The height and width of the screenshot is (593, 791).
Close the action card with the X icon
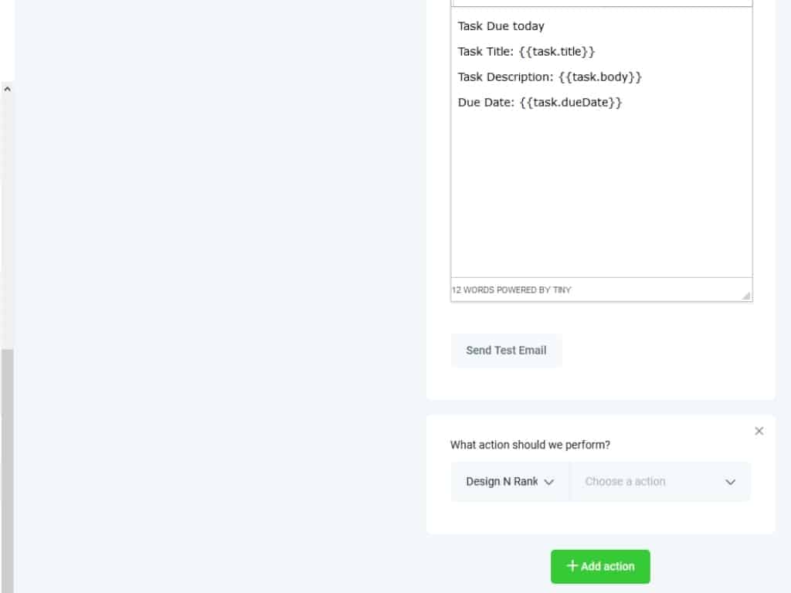pyautogui.click(x=759, y=431)
